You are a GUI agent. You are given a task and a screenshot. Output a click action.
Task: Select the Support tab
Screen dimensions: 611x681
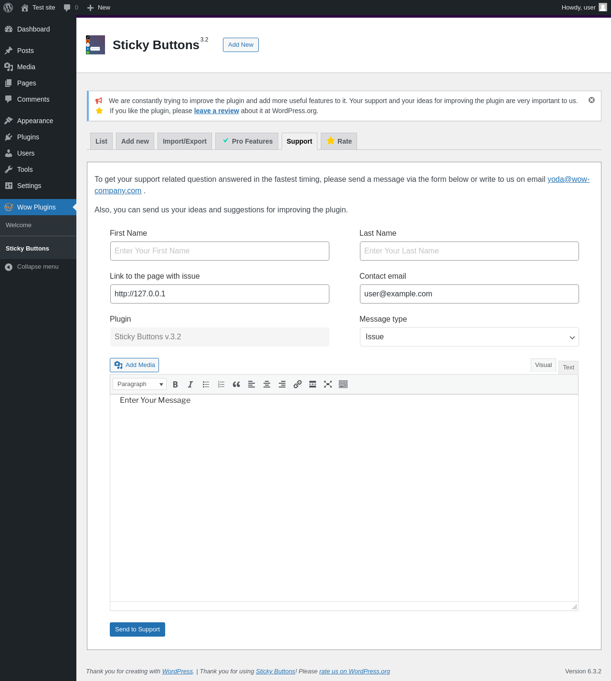[299, 141]
